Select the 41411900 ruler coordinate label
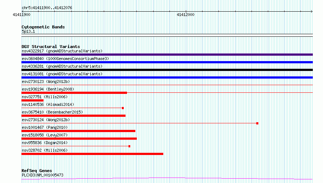 tap(21, 15)
